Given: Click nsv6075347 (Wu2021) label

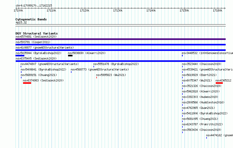Looking at the screenshot, I should [x=197, y=80].
